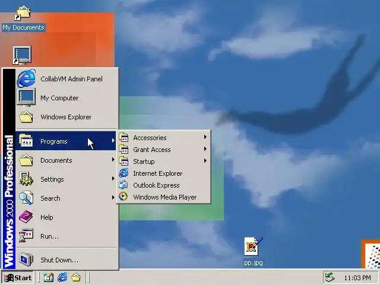Open My Computer from the Start menu

[x=67, y=98]
